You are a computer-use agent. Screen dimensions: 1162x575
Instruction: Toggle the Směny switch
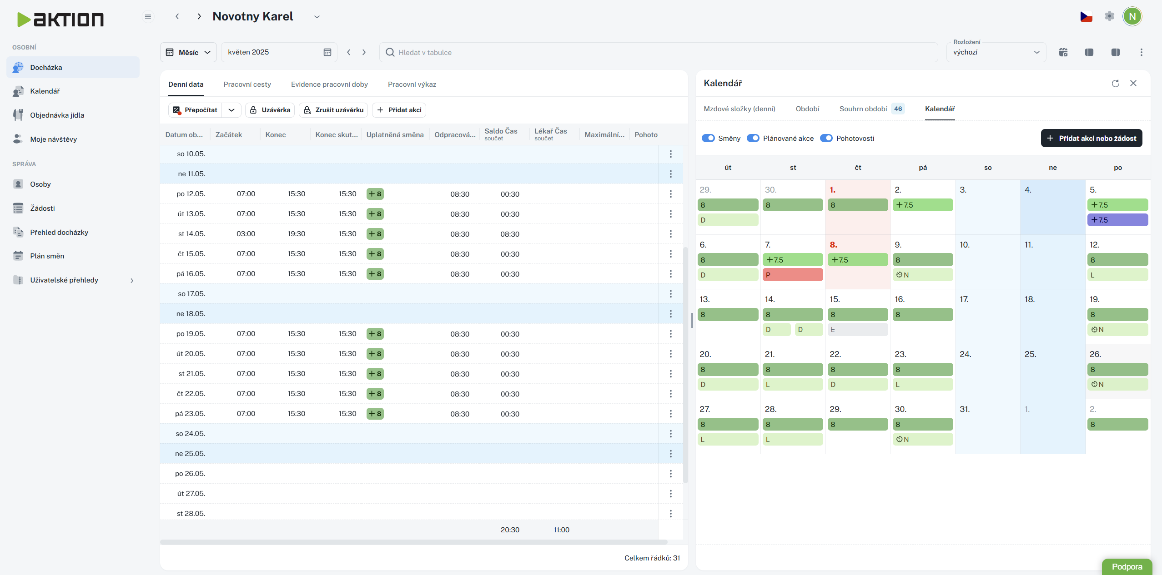(x=708, y=139)
